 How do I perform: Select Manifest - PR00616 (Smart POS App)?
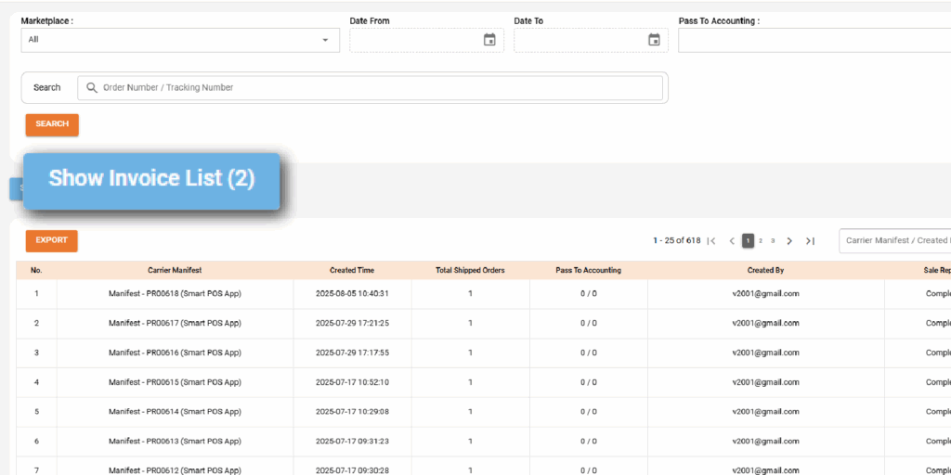[x=175, y=353]
